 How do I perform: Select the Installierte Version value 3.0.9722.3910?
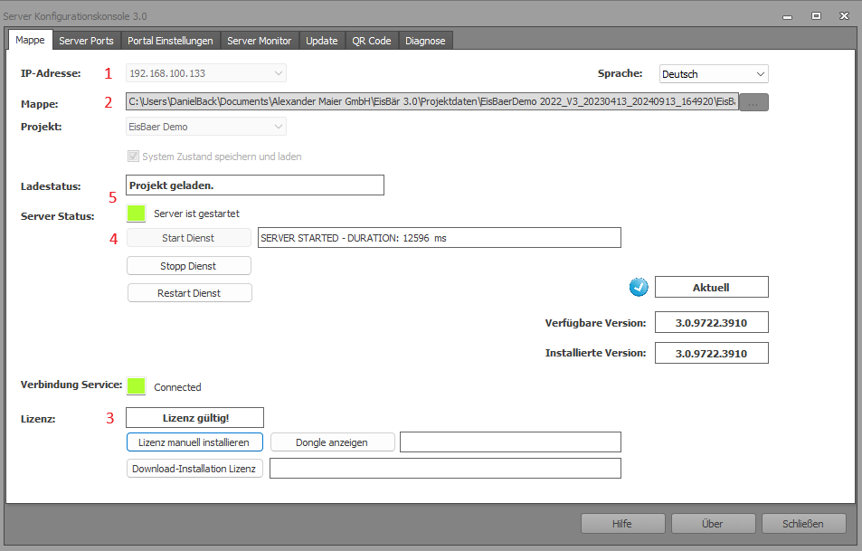click(711, 353)
